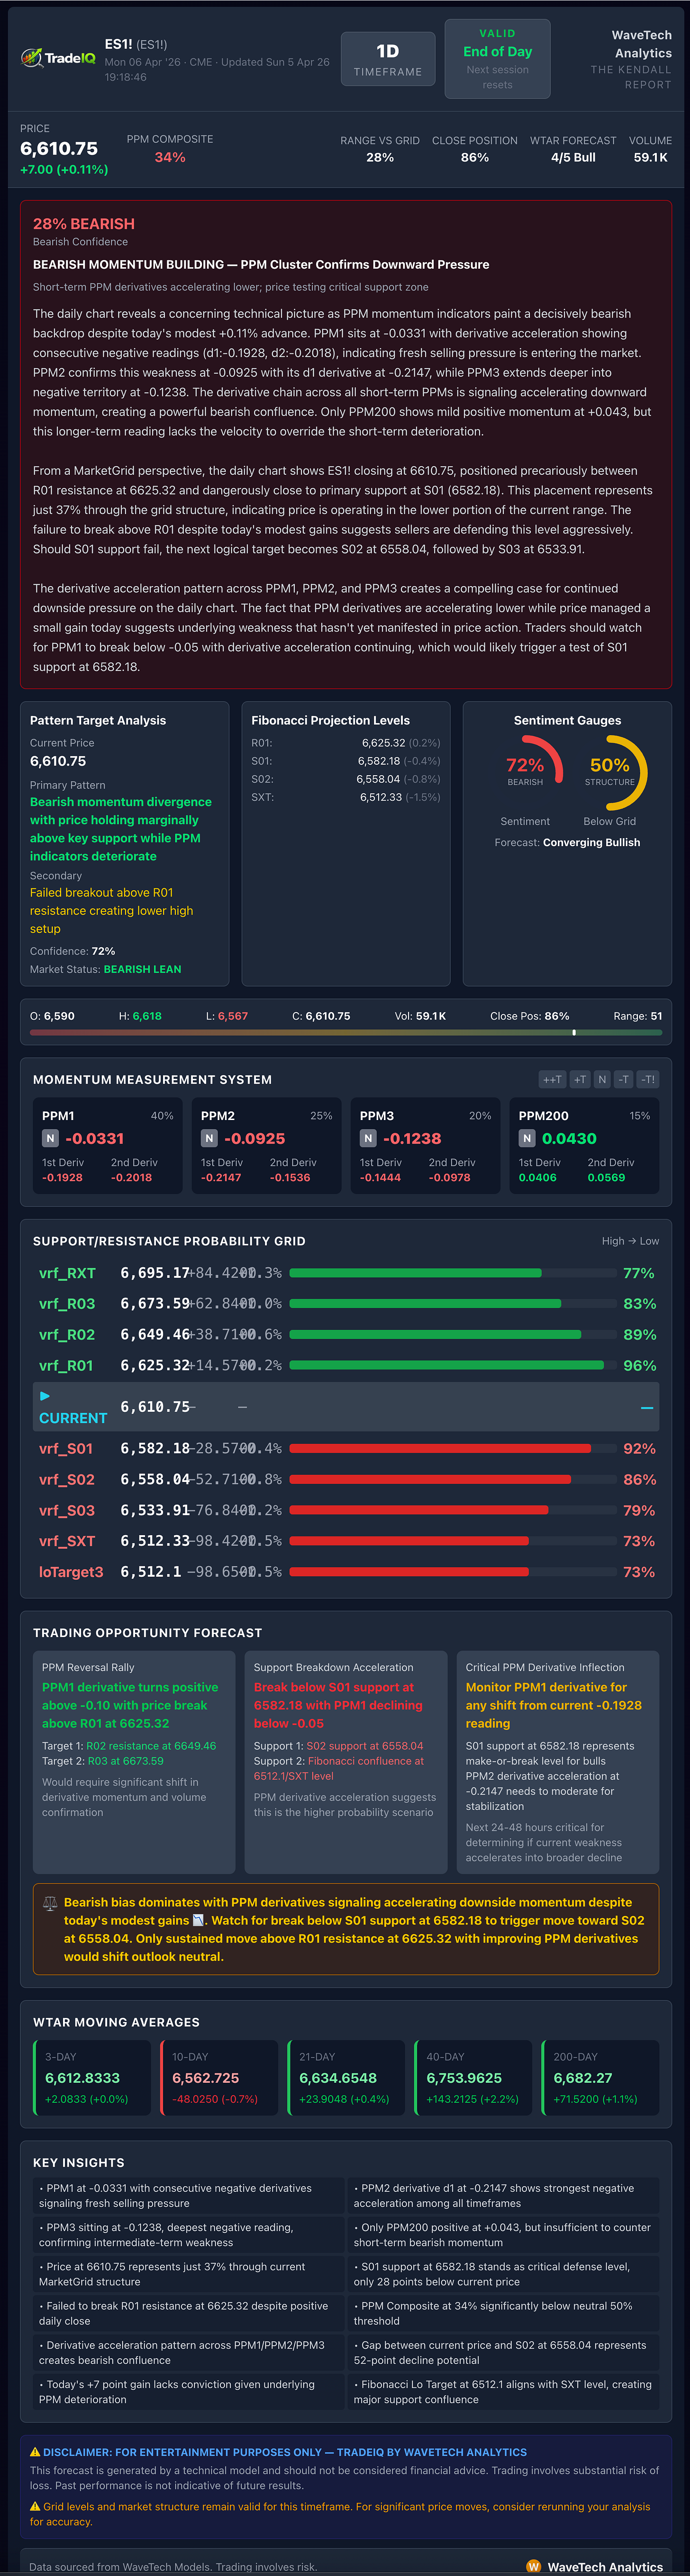Select the 40-DAY moving average card
This screenshot has height=2576, width=690.
pyautogui.click(x=473, y=2077)
